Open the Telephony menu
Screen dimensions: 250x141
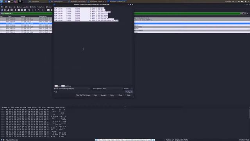[x=41, y=7]
